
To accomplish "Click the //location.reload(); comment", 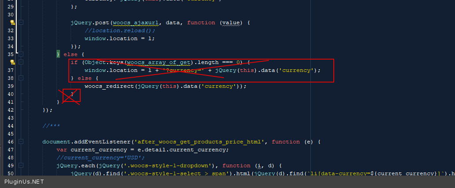I will click(x=120, y=30).
